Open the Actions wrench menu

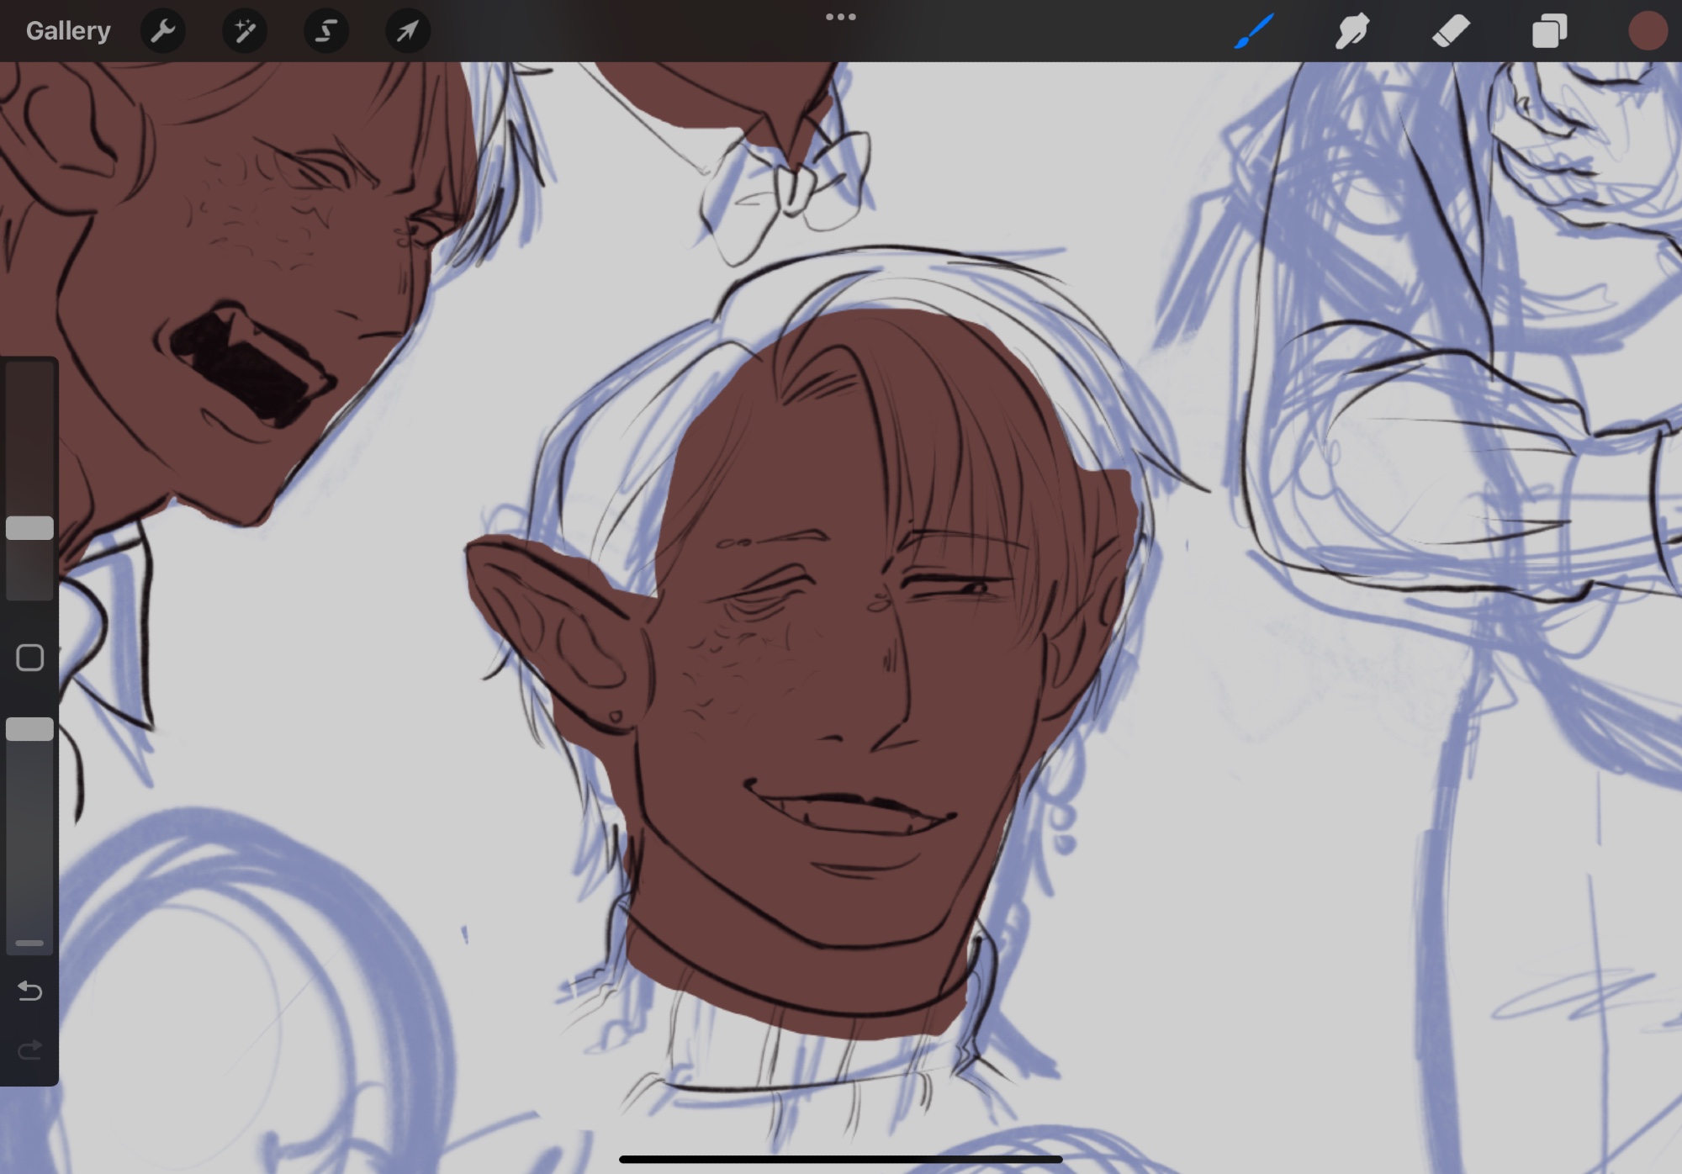162,32
